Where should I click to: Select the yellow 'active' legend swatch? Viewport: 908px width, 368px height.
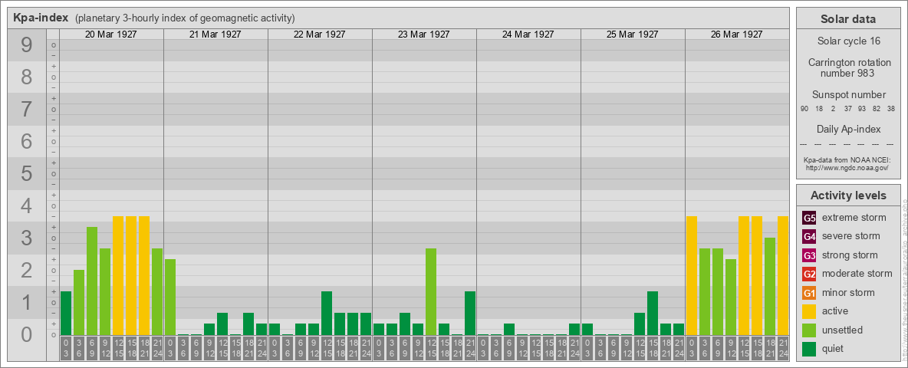pyautogui.click(x=809, y=311)
